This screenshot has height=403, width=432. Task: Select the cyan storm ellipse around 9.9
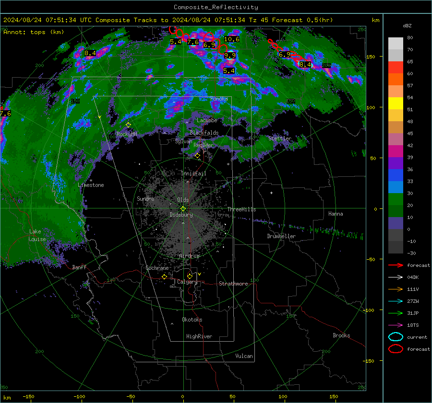230,55
